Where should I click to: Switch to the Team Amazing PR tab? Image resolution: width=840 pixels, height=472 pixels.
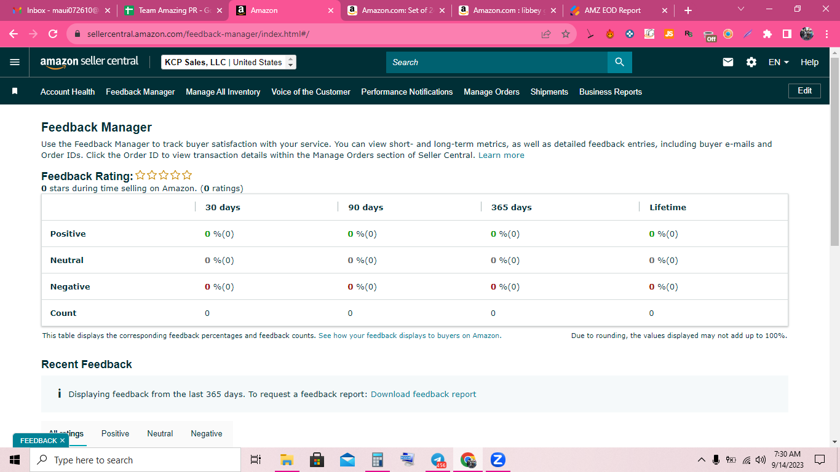(173, 10)
